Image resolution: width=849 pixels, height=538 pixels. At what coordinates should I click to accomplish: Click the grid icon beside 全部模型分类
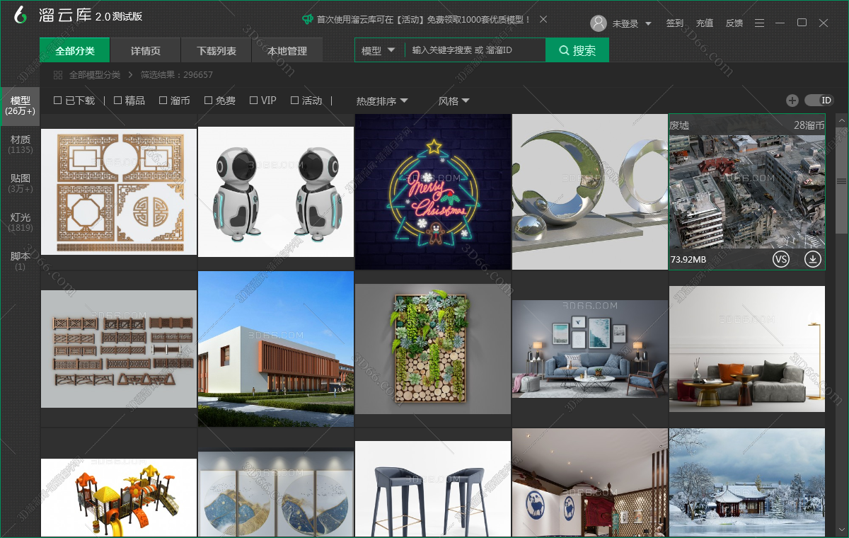[x=58, y=74]
